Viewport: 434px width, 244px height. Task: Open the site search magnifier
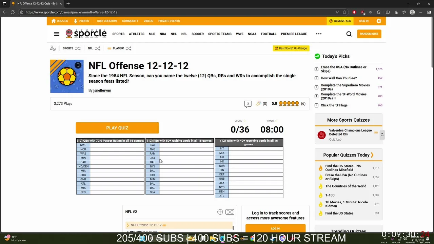349,34
